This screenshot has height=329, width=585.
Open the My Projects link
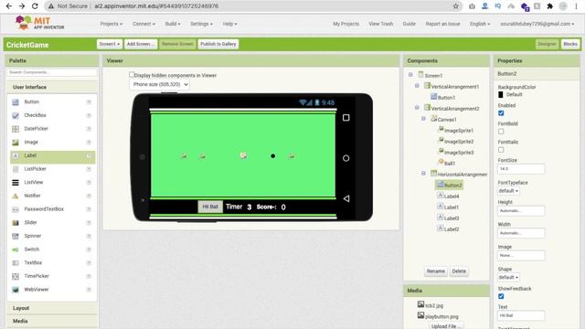(x=346, y=24)
